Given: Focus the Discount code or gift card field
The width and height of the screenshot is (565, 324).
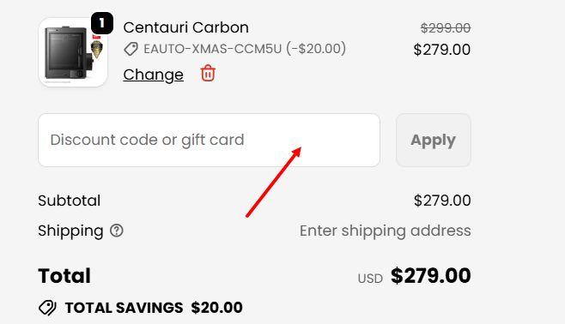Looking at the screenshot, I should coord(209,141).
